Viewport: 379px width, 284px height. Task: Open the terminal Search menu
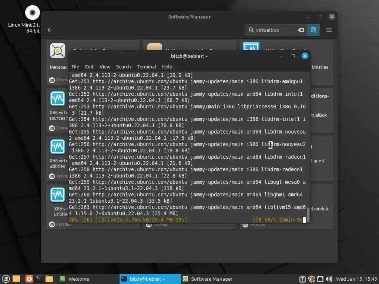tap(123, 67)
